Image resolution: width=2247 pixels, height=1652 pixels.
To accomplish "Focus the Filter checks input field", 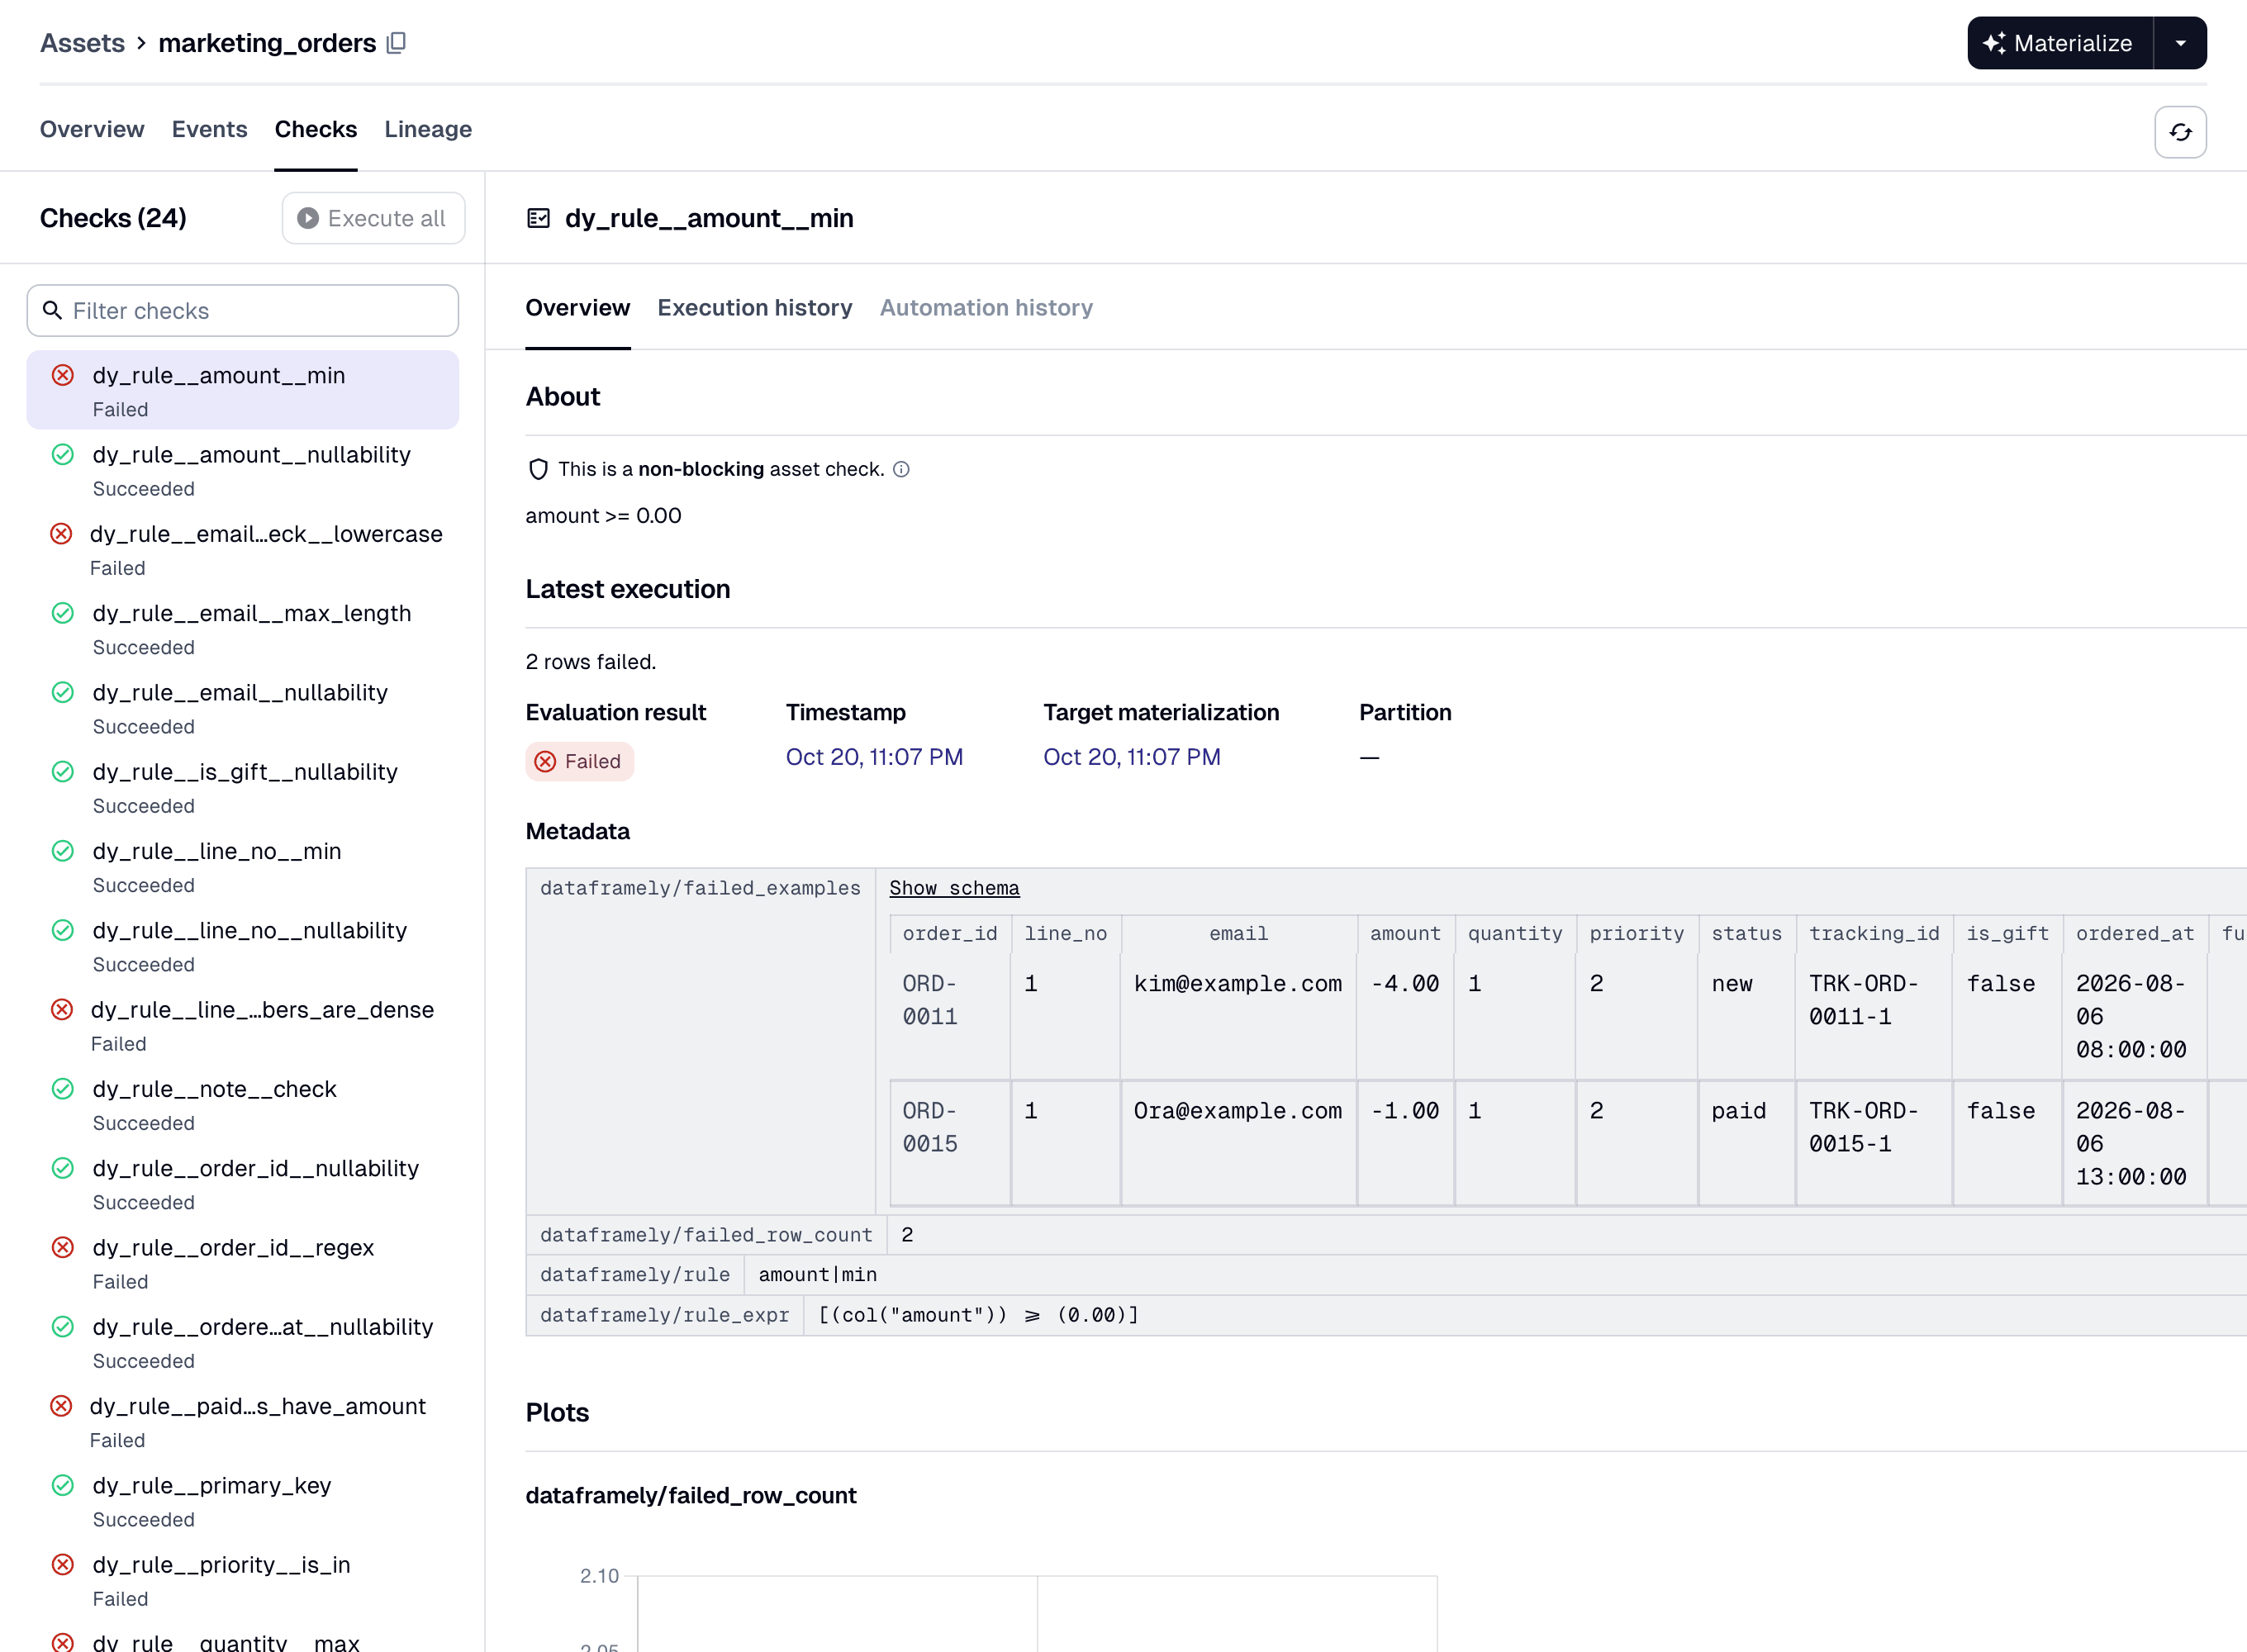I will [x=243, y=311].
